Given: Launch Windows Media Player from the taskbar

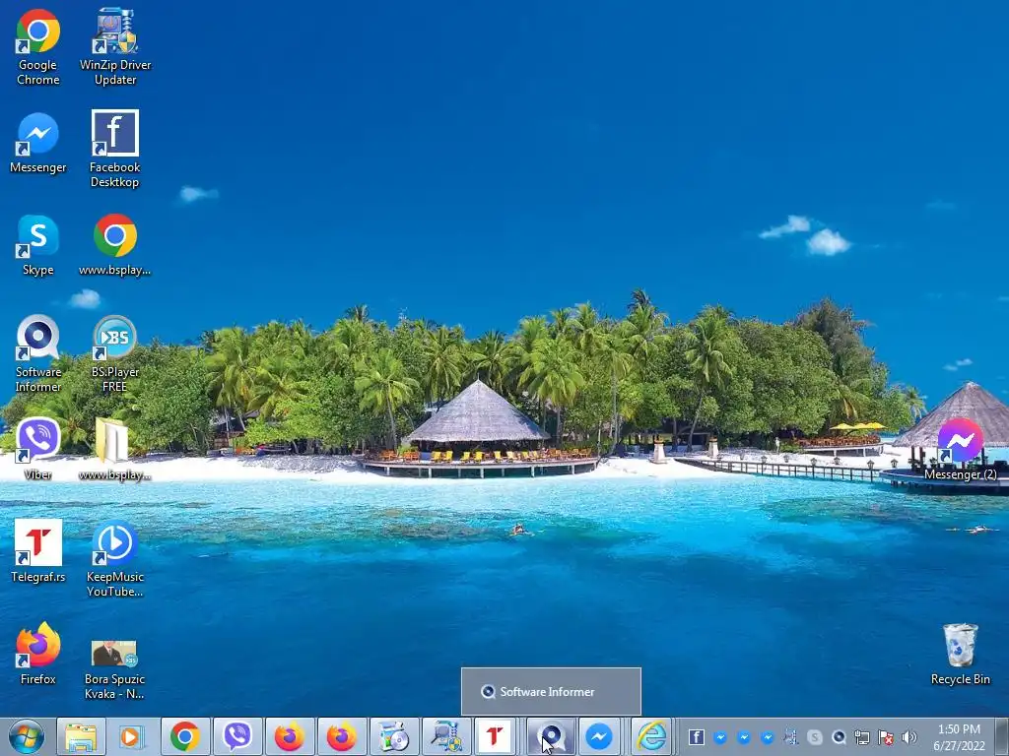Looking at the screenshot, I should [x=131, y=736].
